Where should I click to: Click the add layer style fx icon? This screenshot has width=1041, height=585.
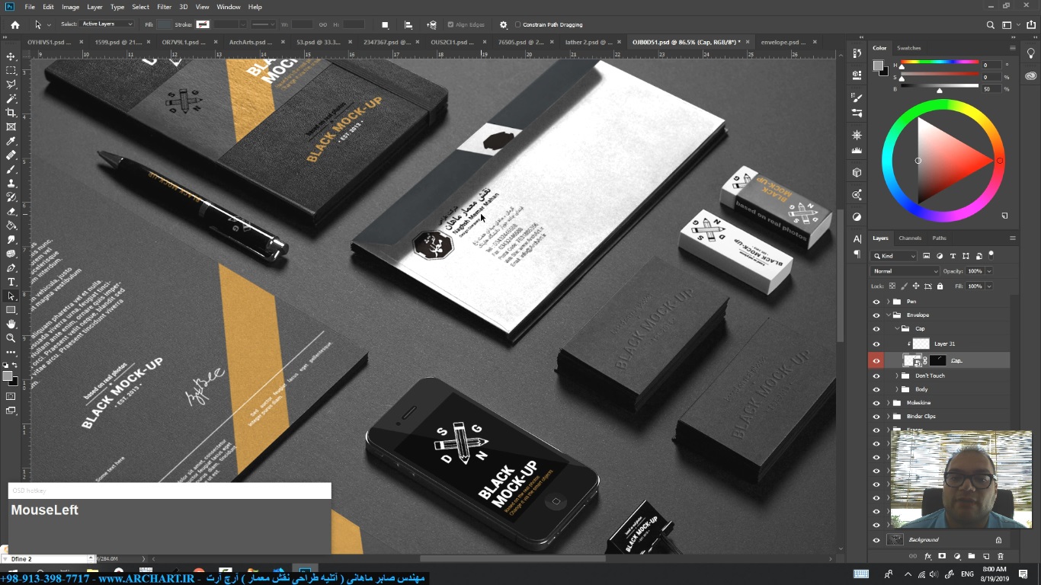point(928,556)
